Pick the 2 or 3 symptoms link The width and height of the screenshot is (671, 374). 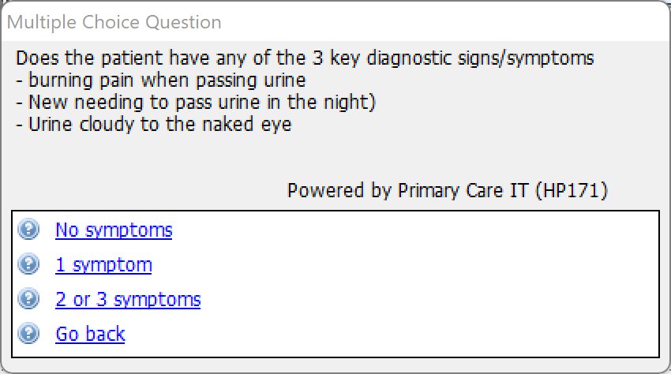(x=128, y=300)
